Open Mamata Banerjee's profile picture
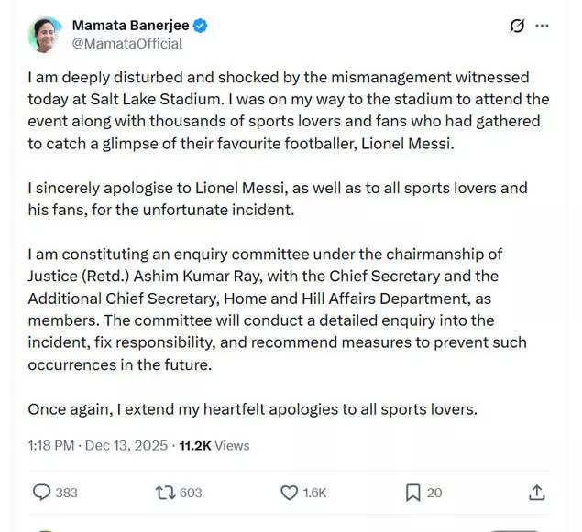This screenshot has width=582, height=532. (x=45, y=34)
